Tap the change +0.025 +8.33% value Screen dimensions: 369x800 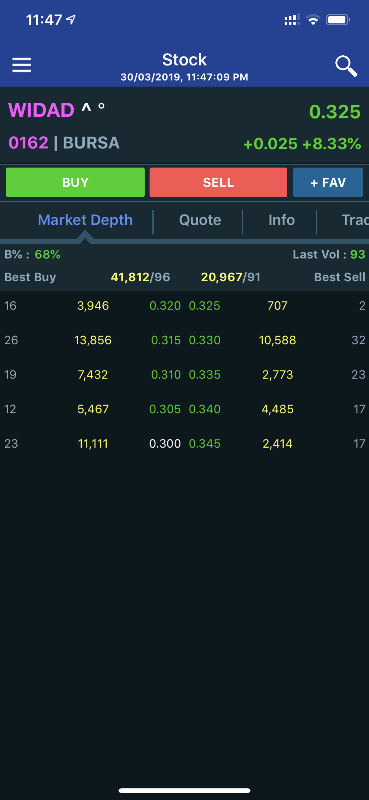pos(302,144)
